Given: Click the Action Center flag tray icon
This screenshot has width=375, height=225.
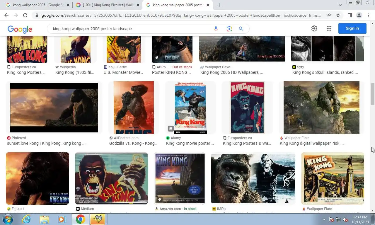Looking at the screenshot, I should pyautogui.click(x=332, y=219).
